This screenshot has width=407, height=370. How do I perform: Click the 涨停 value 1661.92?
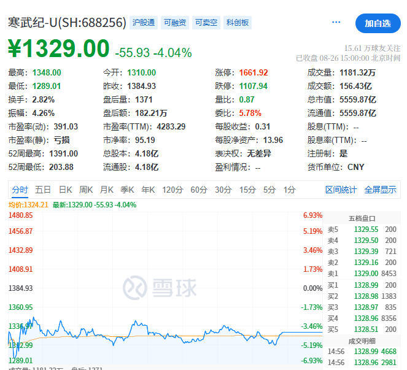pos(254,72)
